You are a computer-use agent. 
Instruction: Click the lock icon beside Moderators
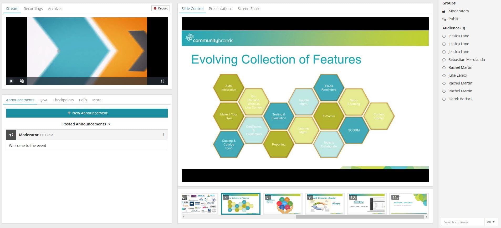coord(444,11)
